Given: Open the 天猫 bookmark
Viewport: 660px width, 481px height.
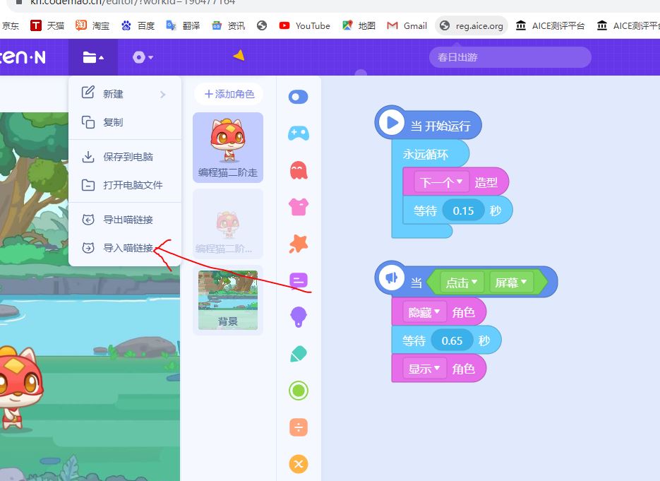Looking at the screenshot, I should coord(47,25).
